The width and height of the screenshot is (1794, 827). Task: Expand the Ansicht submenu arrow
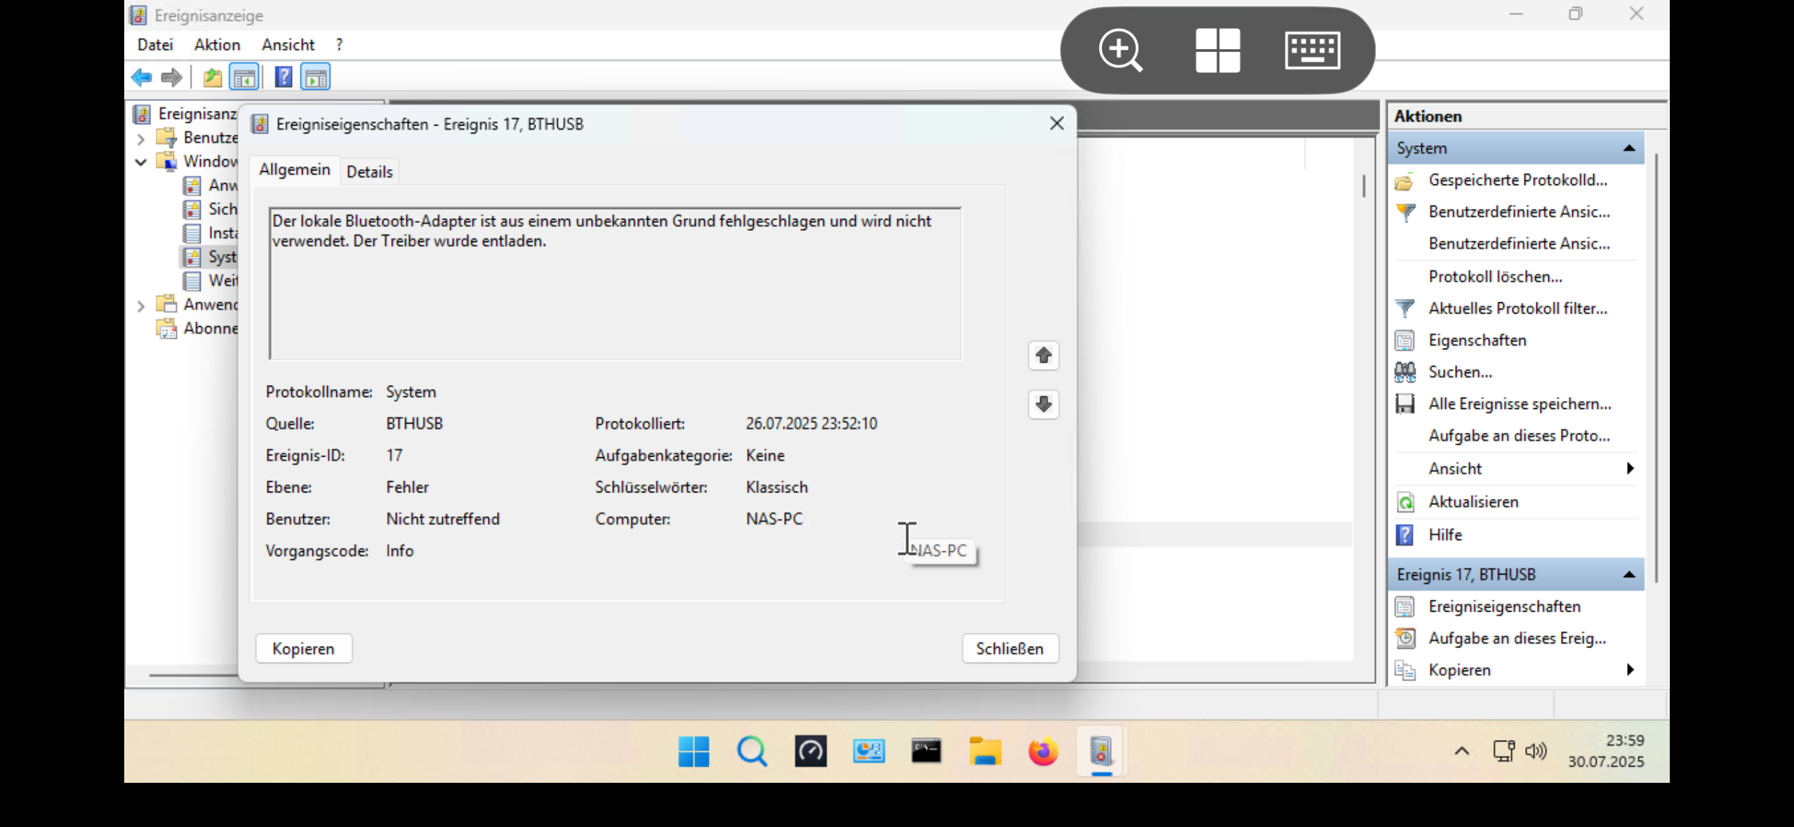1630,468
